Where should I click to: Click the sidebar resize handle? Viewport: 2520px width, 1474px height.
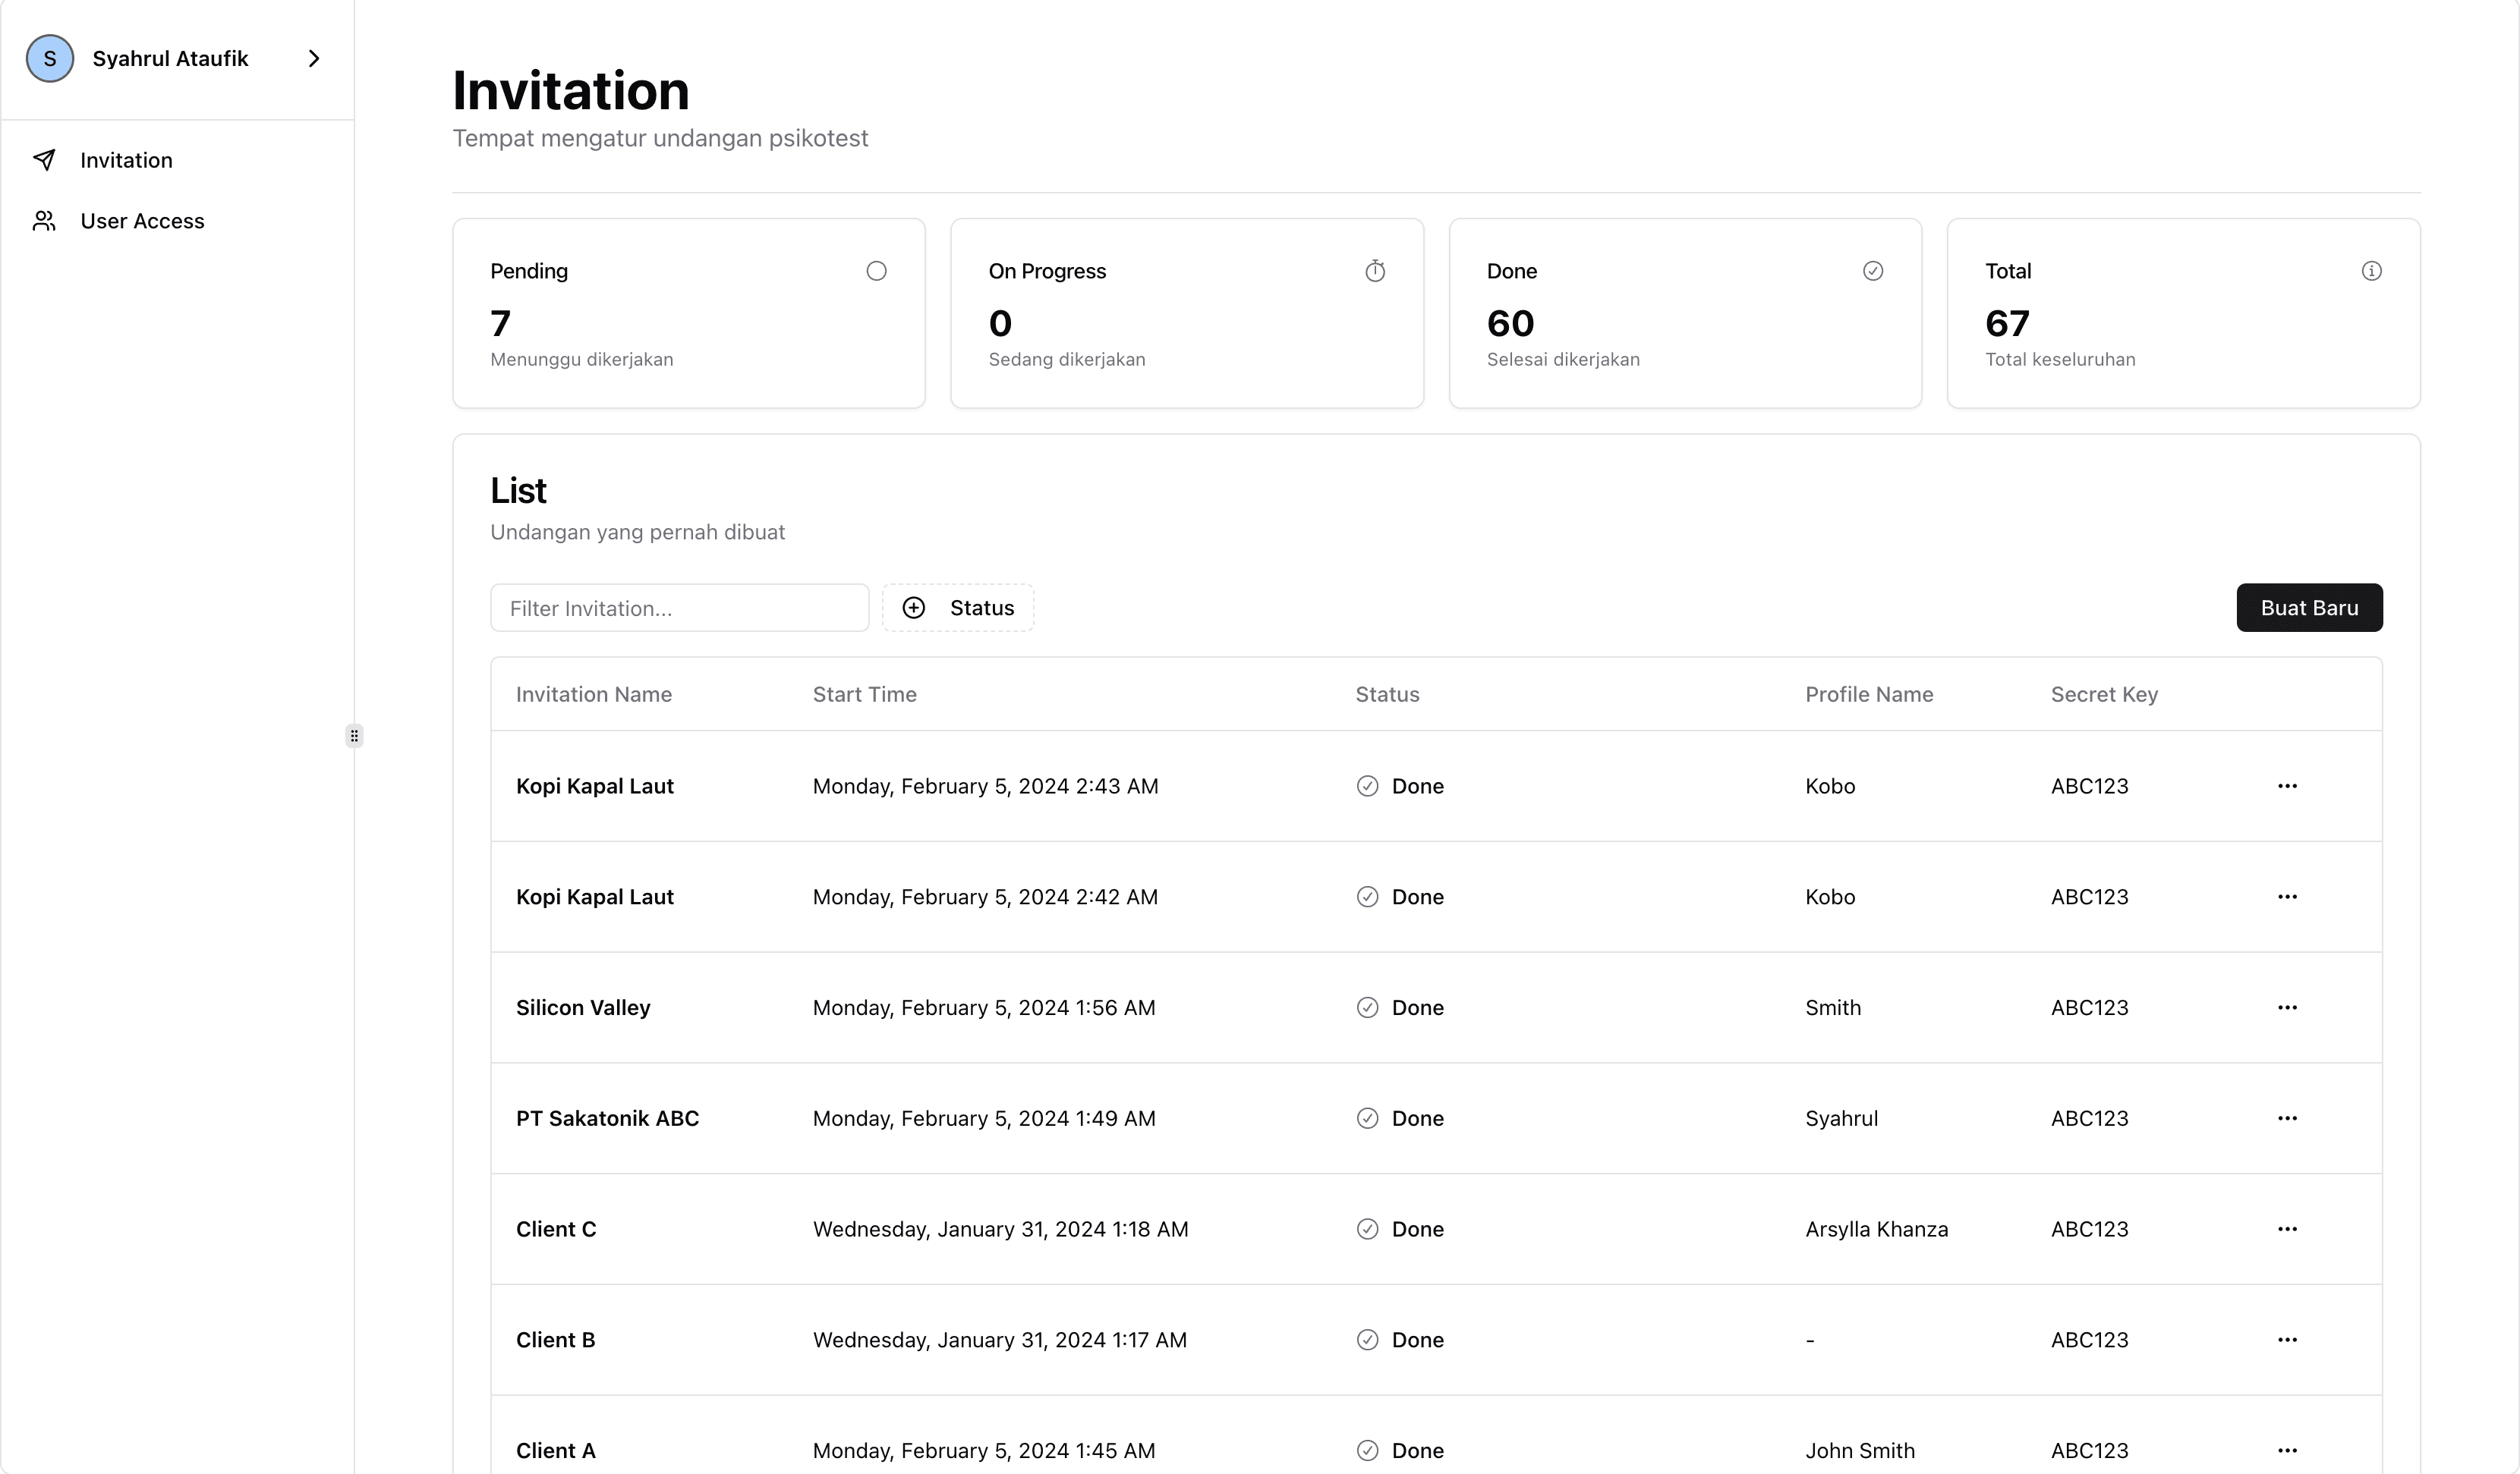[354, 737]
